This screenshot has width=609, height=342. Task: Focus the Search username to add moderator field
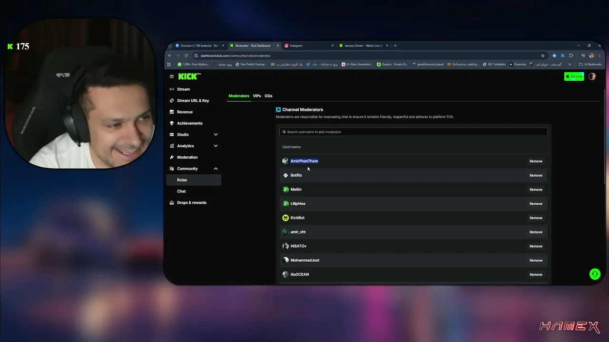pos(413,132)
